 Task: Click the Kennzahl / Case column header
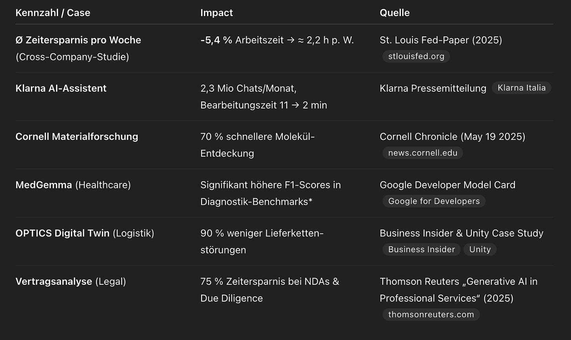pyautogui.click(x=53, y=13)
